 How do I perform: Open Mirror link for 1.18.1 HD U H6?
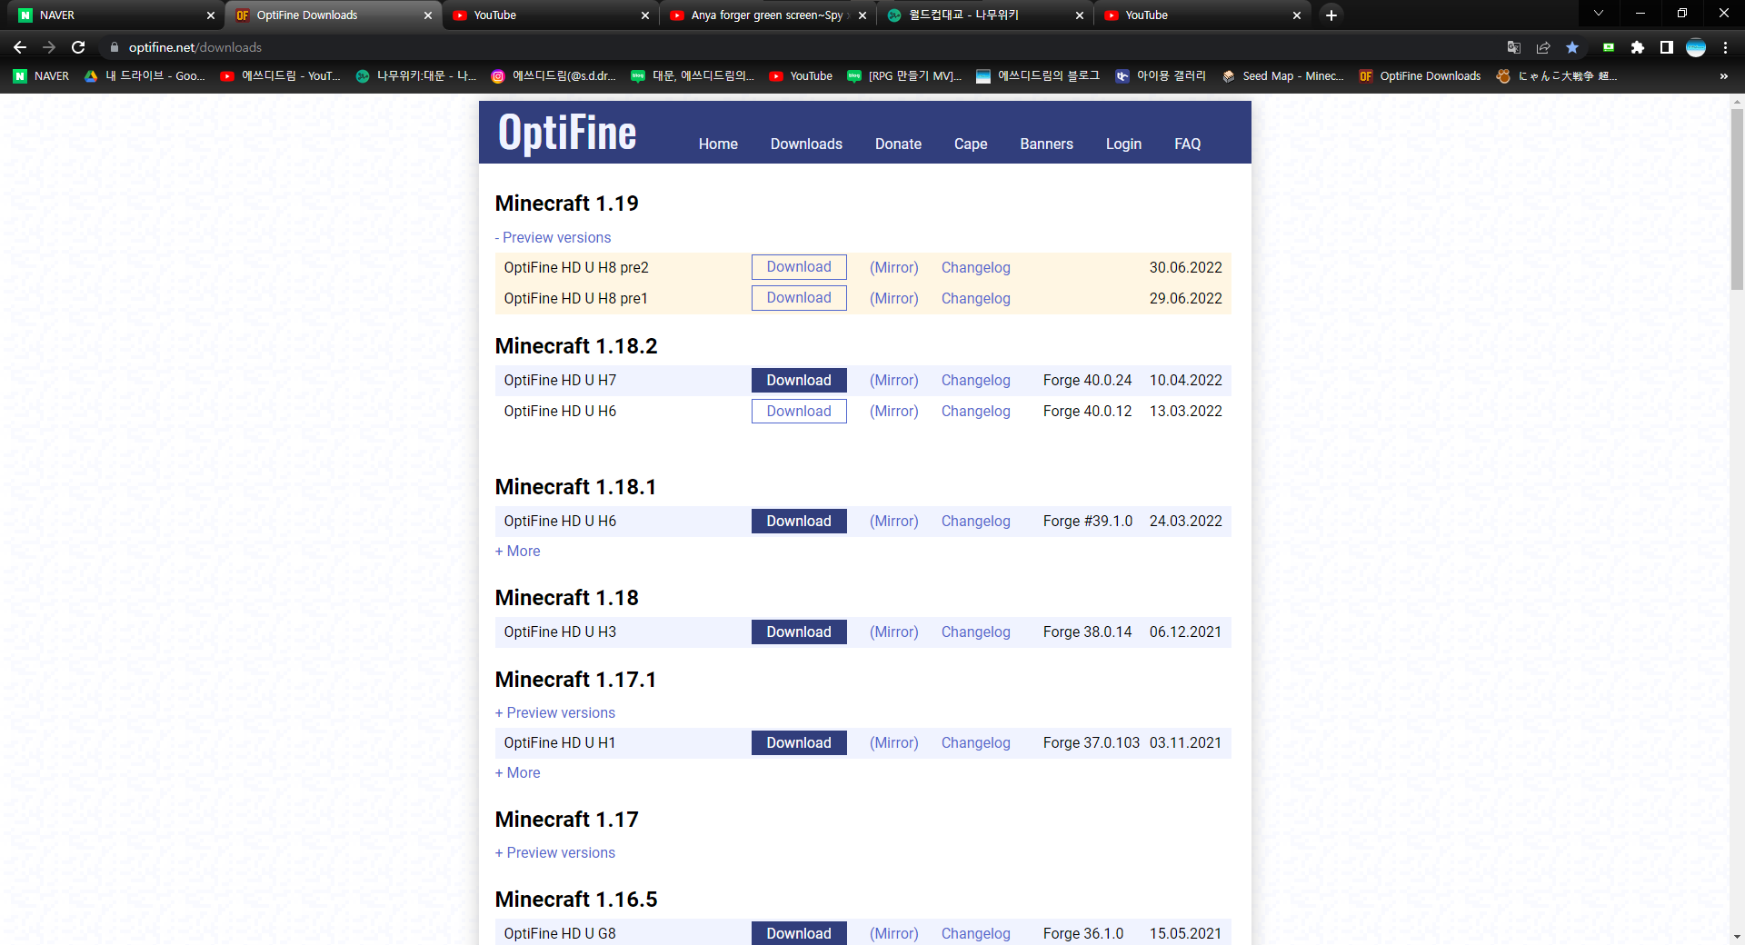(x=894, y=522)
